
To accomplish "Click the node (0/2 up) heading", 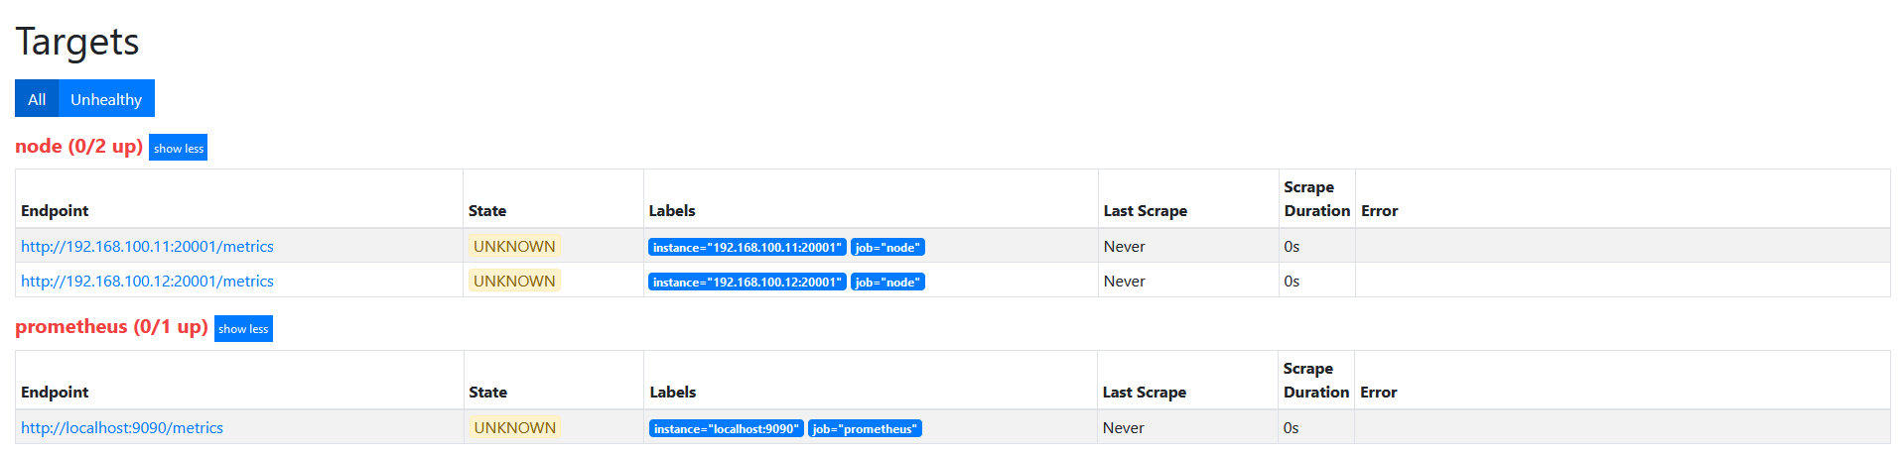I will (x=78, y=147).
